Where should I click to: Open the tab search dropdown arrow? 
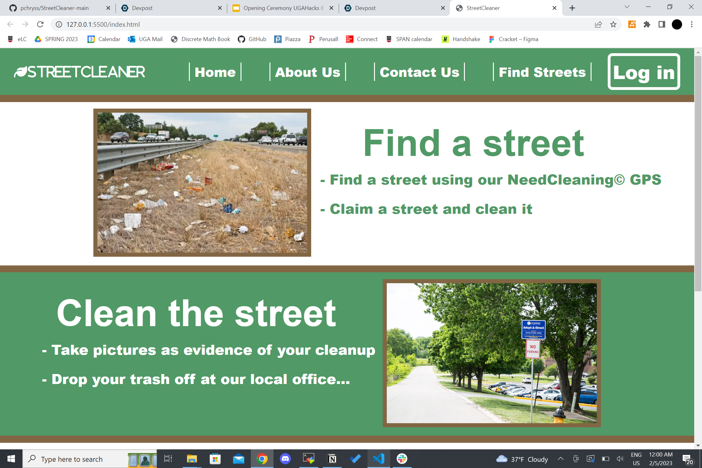(x=627, y=7)
